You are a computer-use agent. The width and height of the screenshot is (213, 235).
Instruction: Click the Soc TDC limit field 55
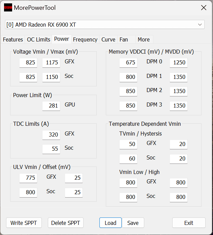point(51,149)
